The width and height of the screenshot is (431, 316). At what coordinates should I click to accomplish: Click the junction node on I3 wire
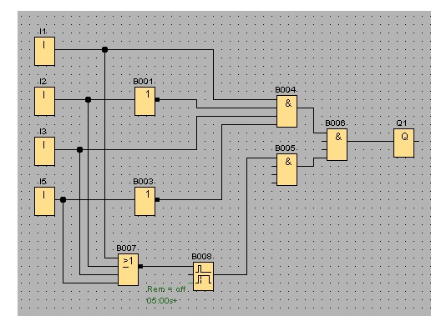click(79, 150)
